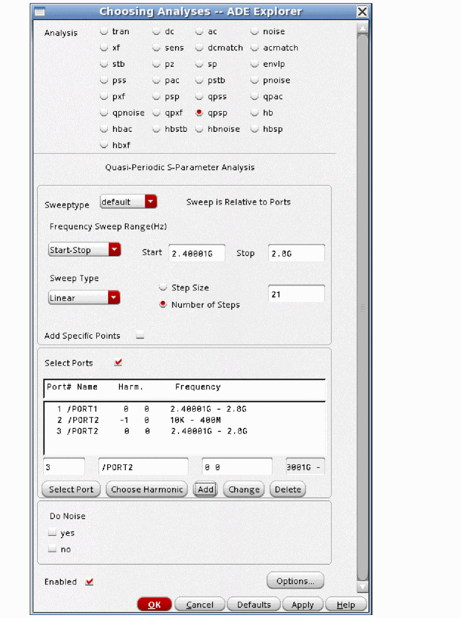This screenshot has height=618, width=461.
Task: Choose the pss analysis option
Action: [104, 80]
